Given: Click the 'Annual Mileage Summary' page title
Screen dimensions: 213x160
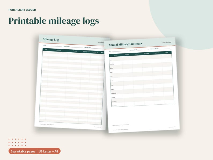Looking at the screenshot, I should (125, 44).
